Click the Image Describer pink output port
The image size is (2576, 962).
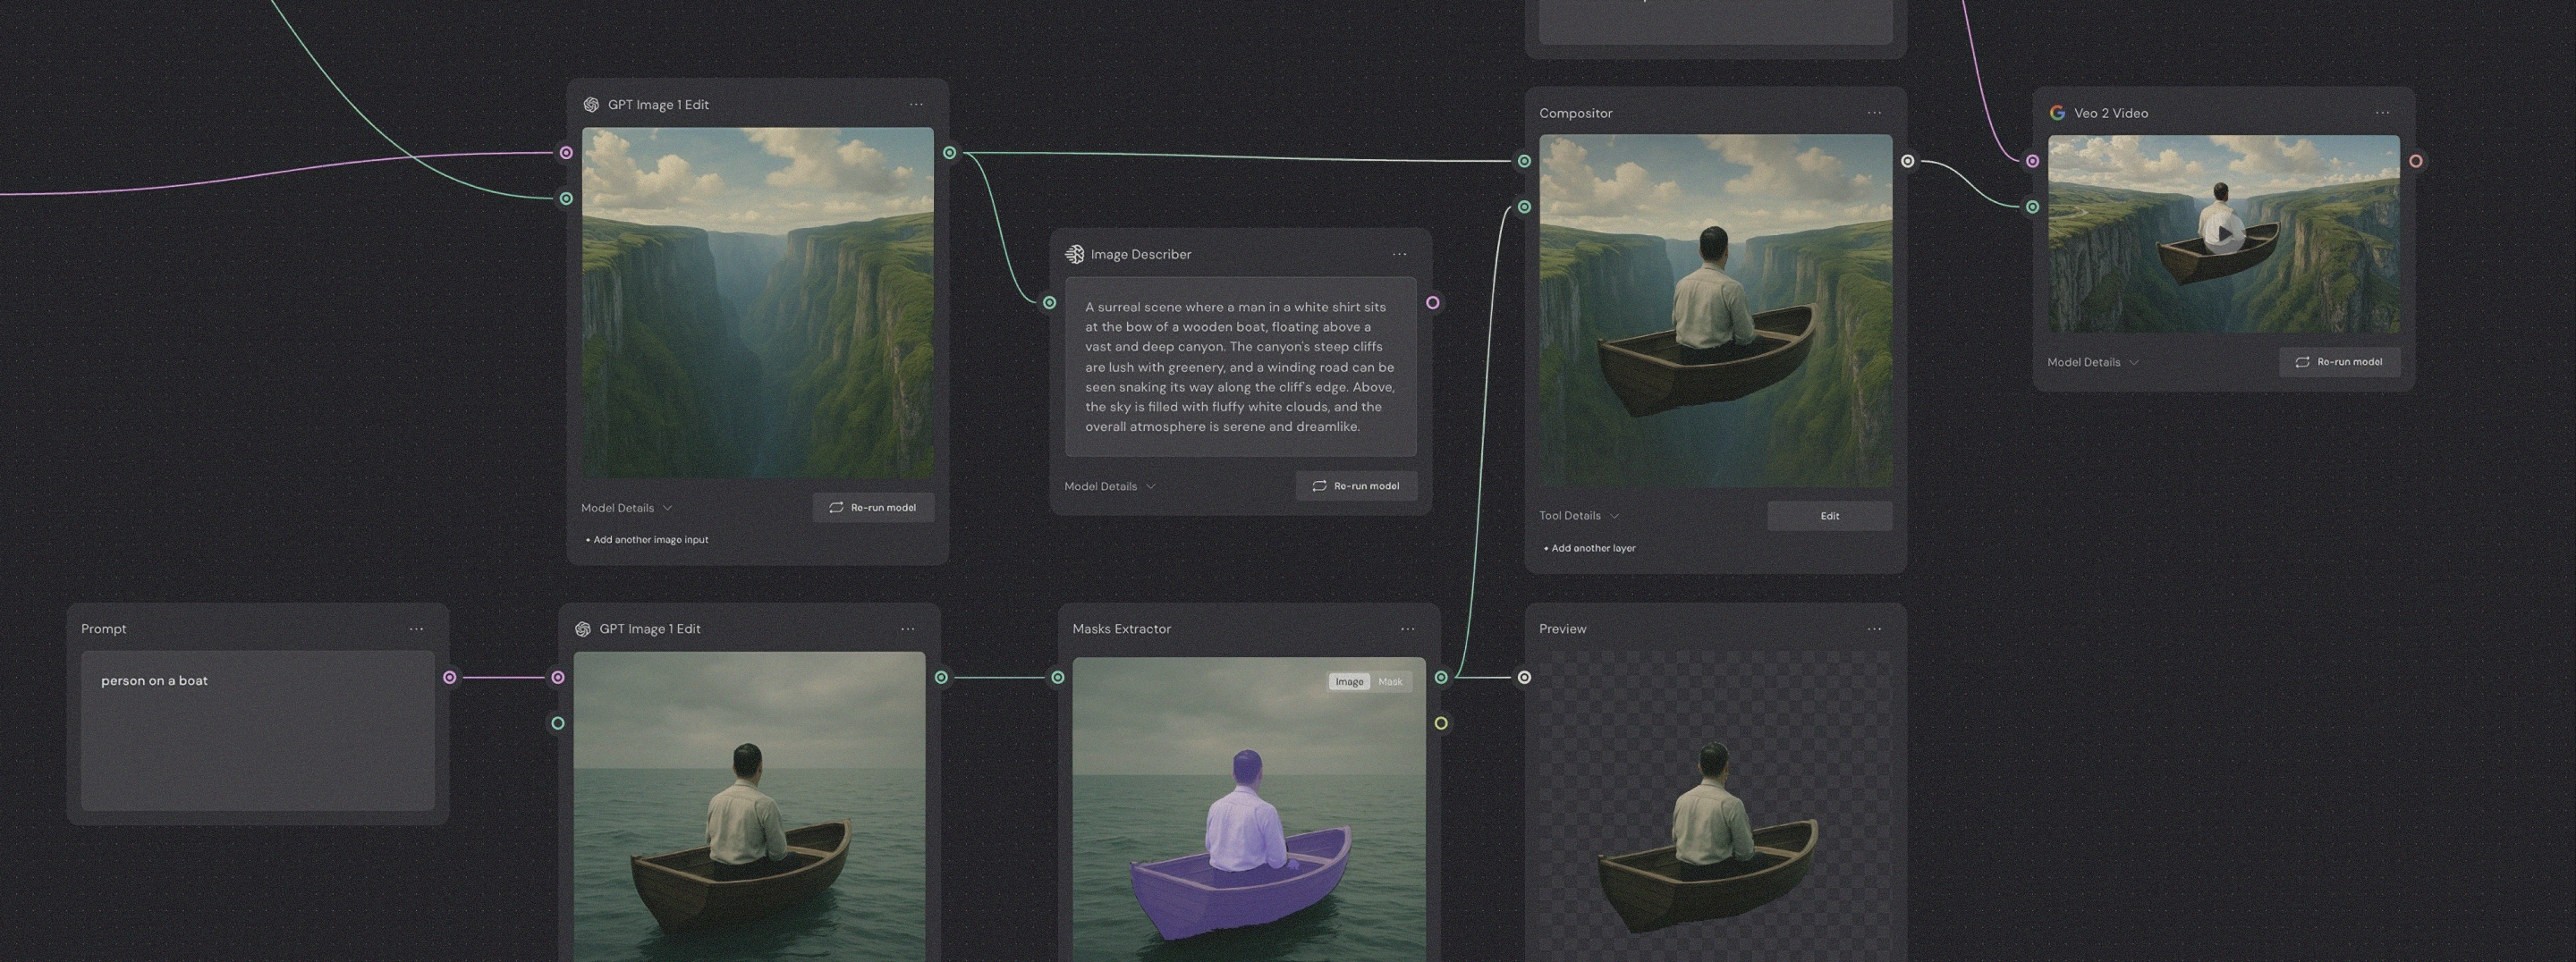click(x=1433, y=302)
